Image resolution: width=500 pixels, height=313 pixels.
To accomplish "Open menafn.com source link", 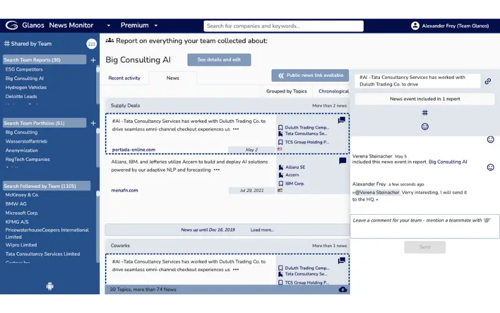I will click(124, 190).
